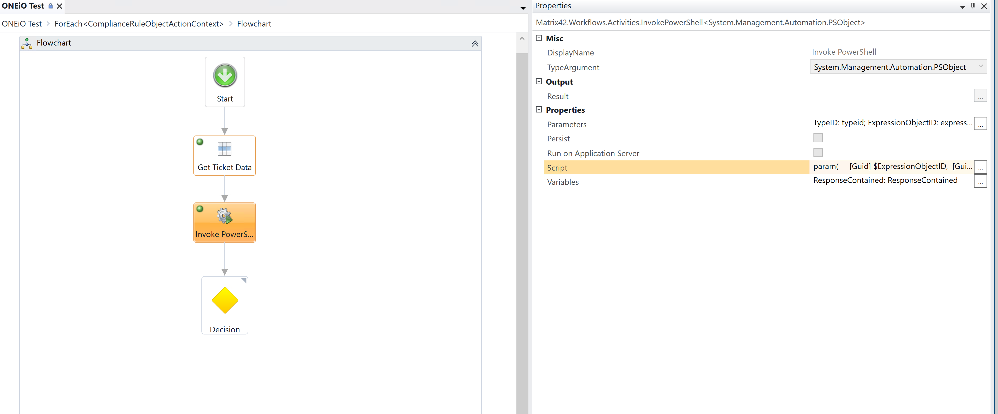998x414 pixels.
Task: Click the InvokePowerShell type name header
Action: coord(700,22)
